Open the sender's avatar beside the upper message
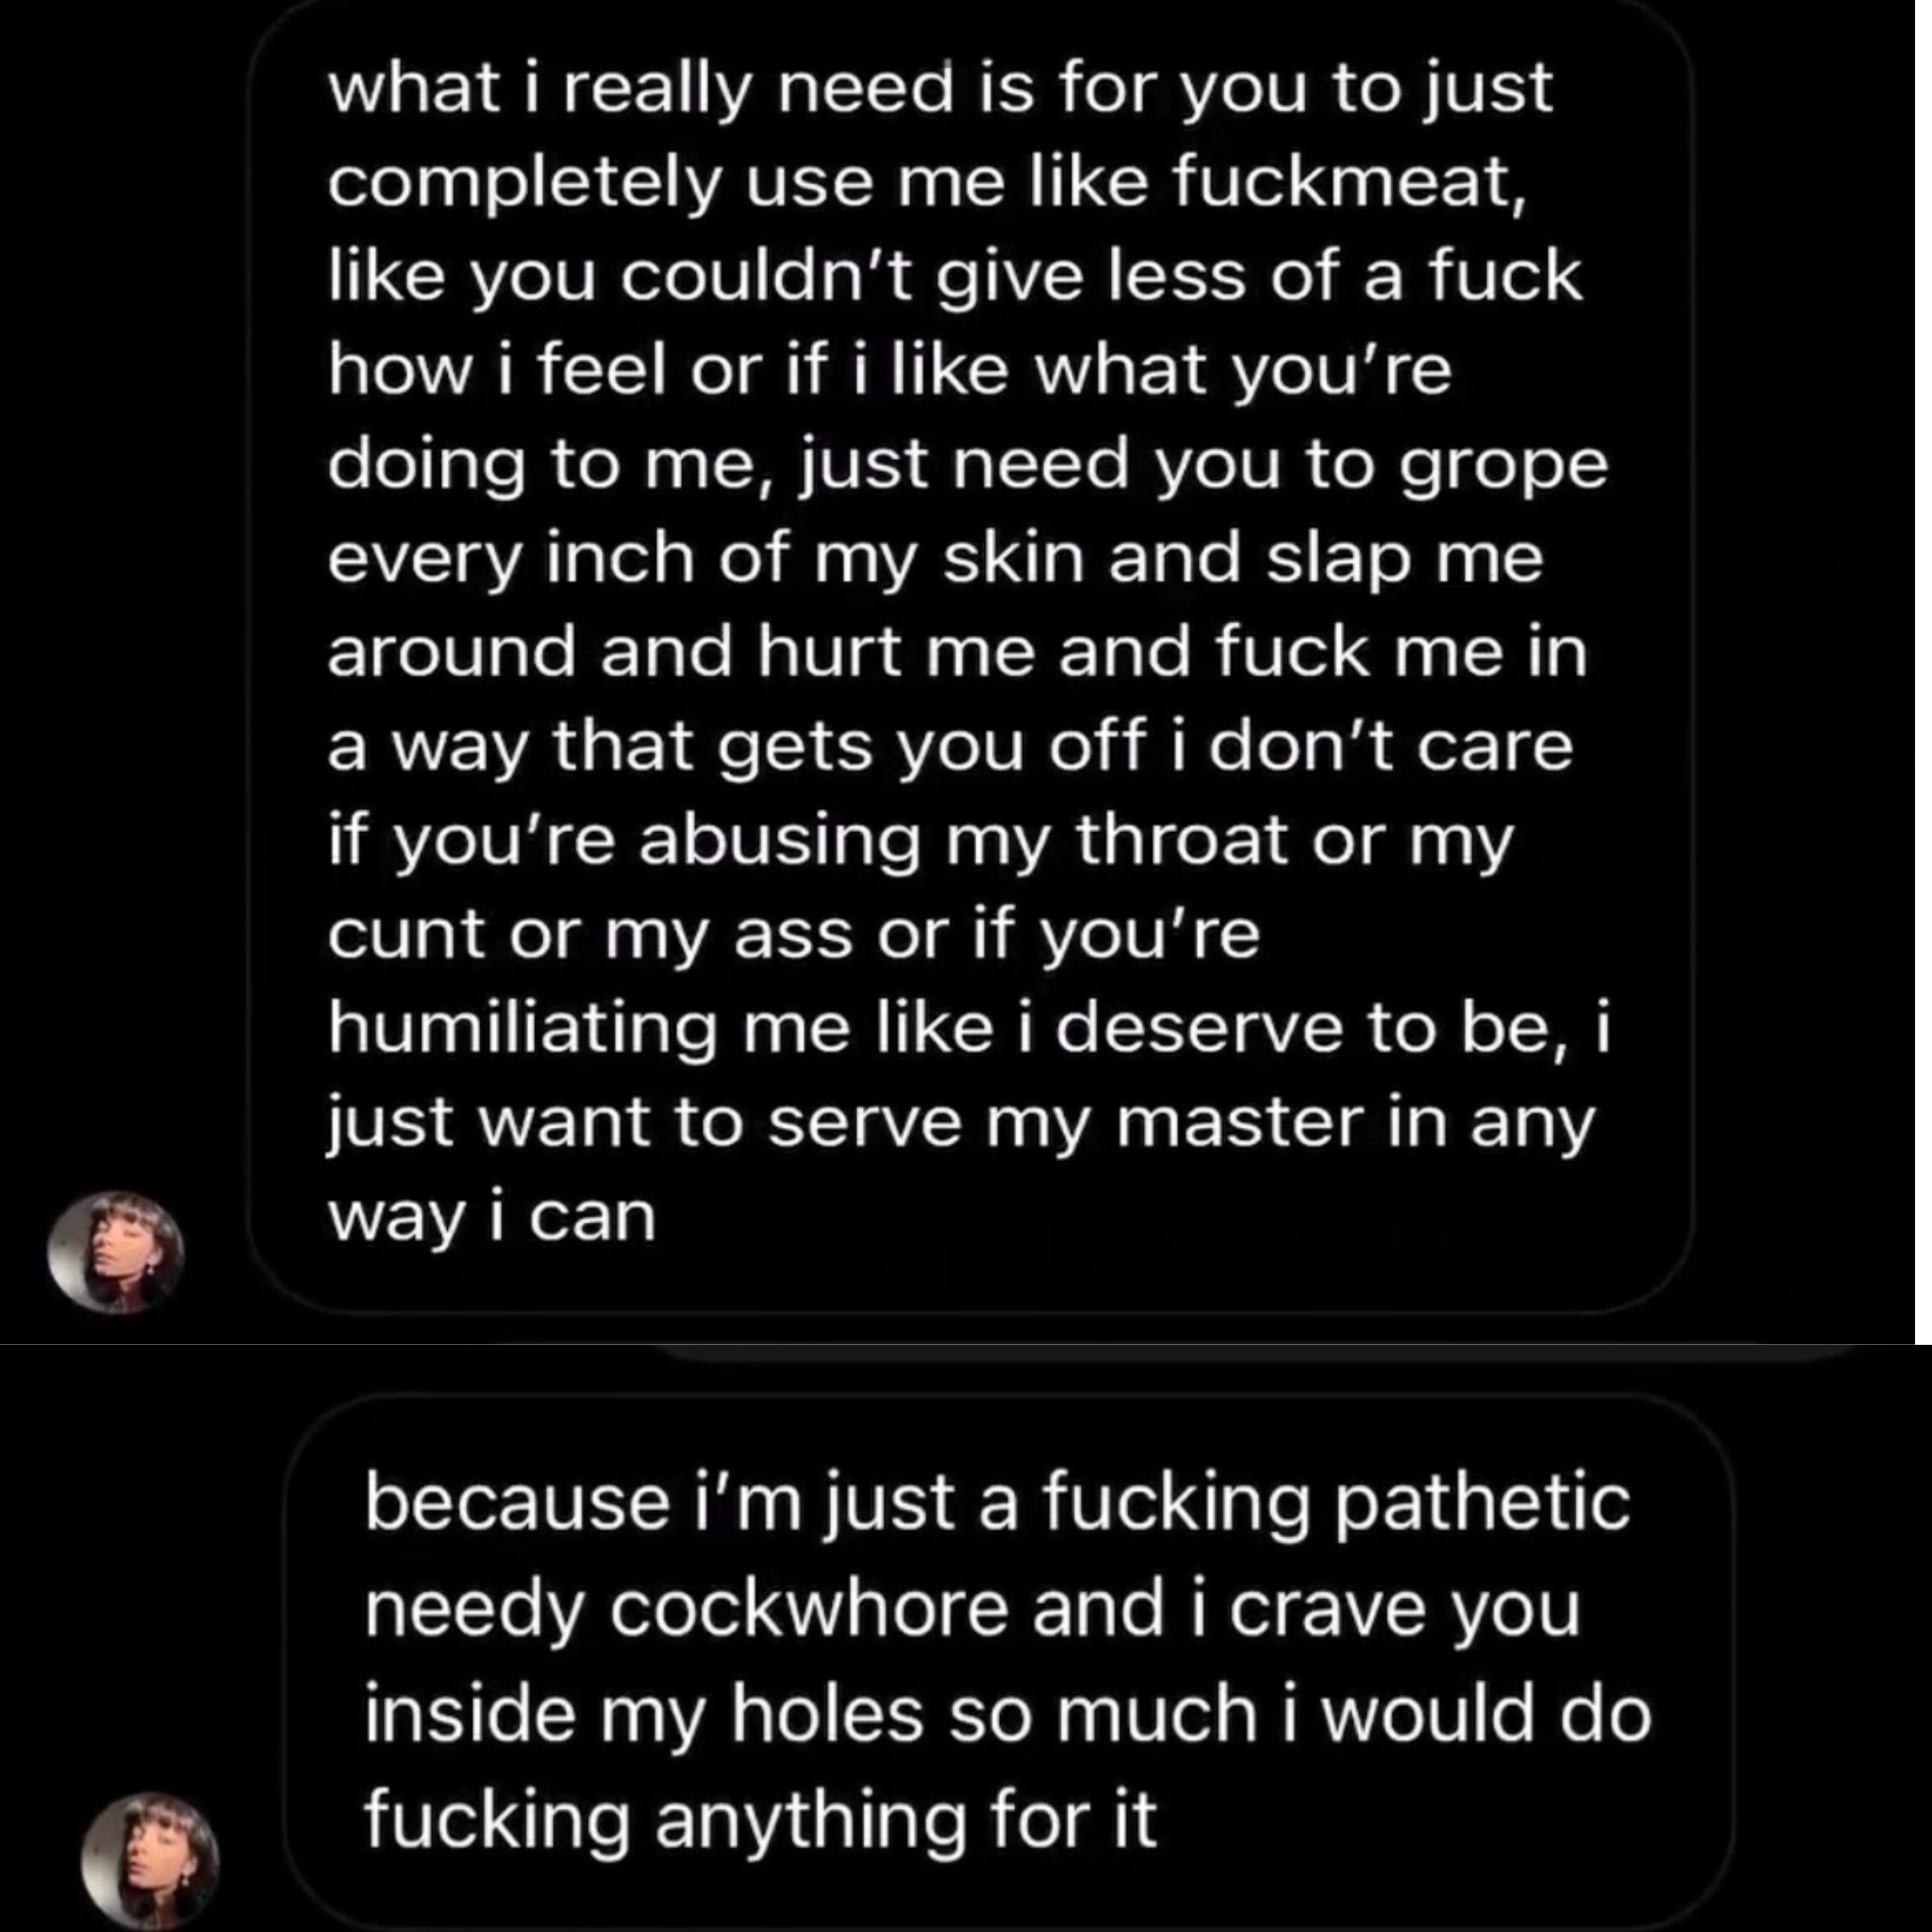 tap(116, 1251)
